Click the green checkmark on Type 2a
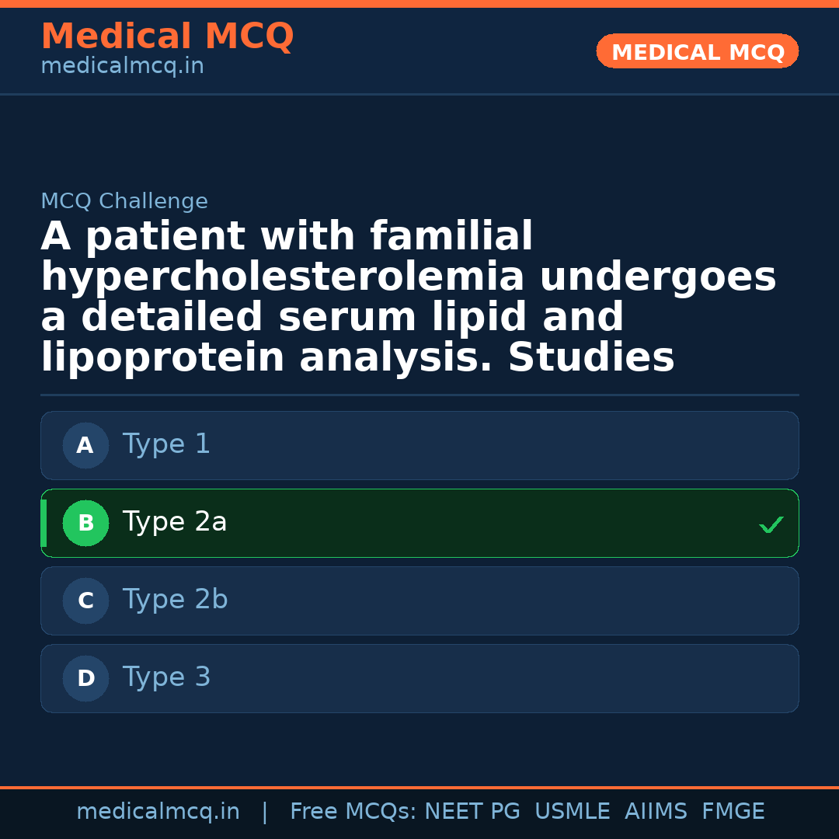The height and width of the screenshot is (839, 839). click(771, 525)
